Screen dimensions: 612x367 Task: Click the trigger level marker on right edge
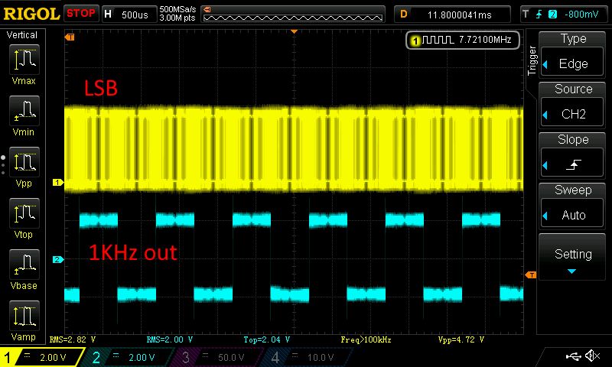click(530, 275)
